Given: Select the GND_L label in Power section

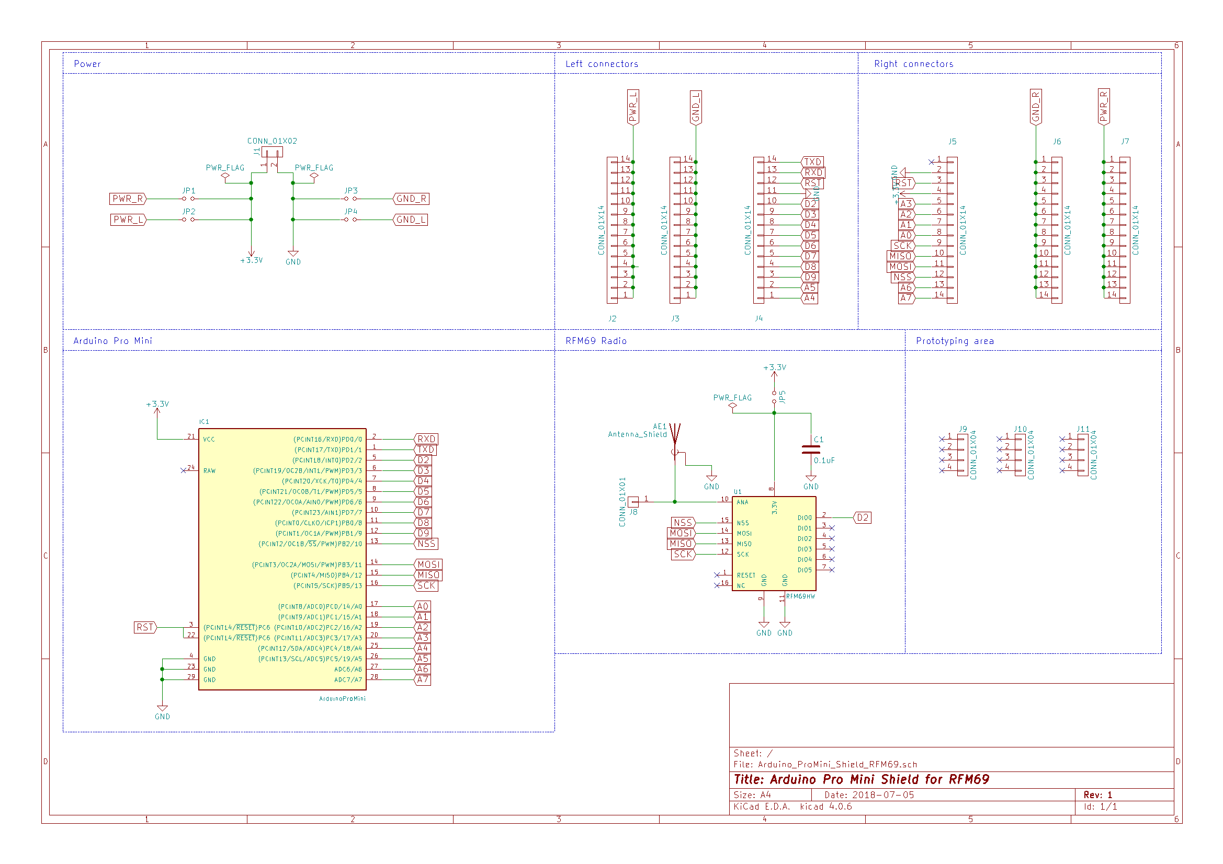Looking at the screenshot, I should (411, 220).
